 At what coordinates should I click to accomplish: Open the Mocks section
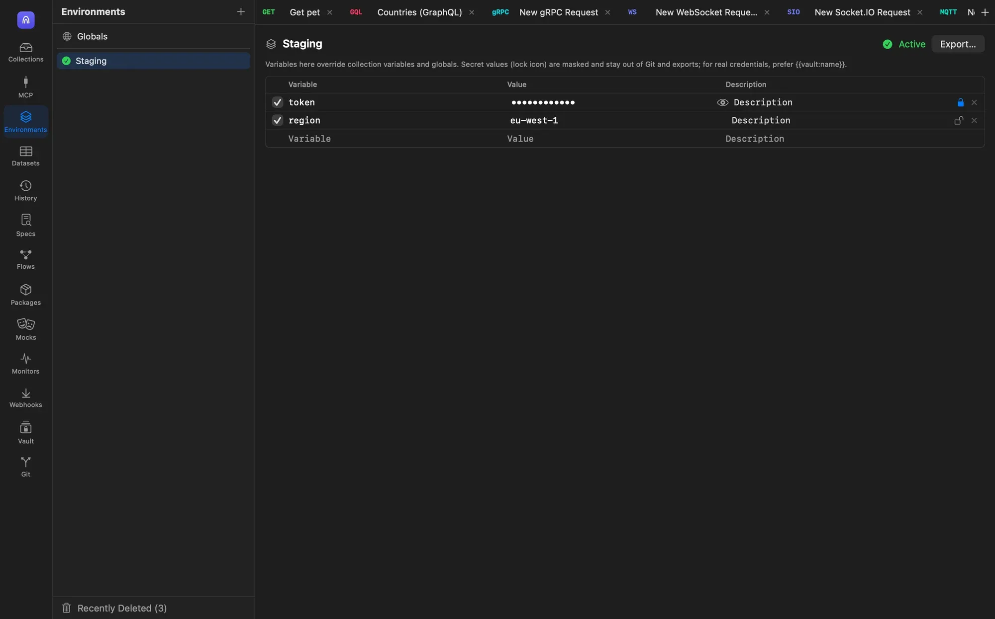26,330
